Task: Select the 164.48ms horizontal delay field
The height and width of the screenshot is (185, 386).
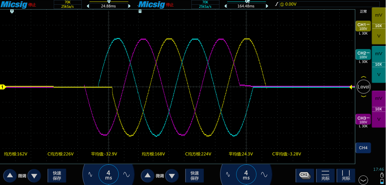Action: click(x=246, y=6)
